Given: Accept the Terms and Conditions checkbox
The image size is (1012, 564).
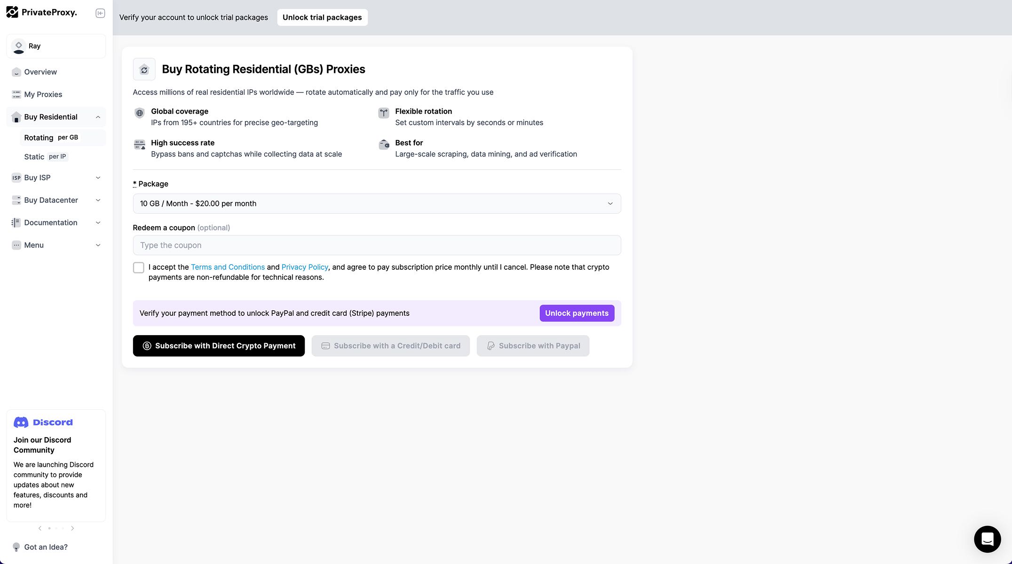Looking at the screenshot, I should (138, 267).
